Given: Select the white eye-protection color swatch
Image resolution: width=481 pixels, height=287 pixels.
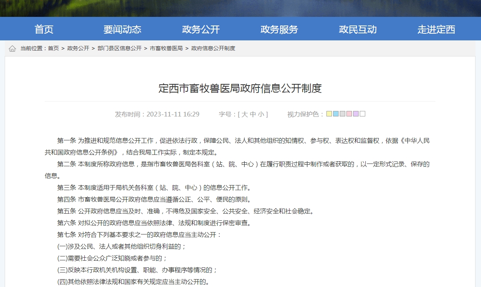Looking at the screenshot, I should click(x=362, y=114).
